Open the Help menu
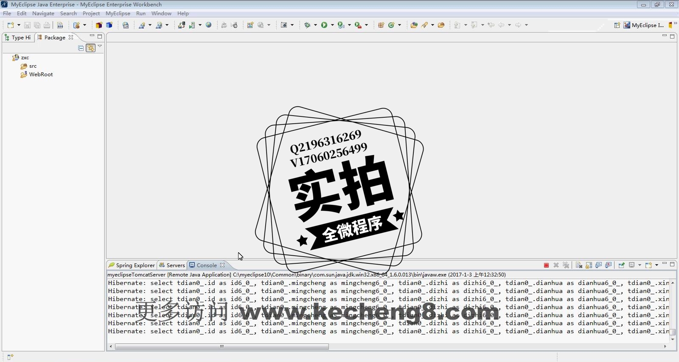The height and width of the screenshot is (362, 679). tap(183, 13)
